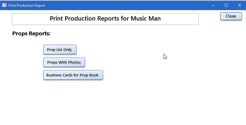Image resolution: width=246 pixels, height=125 pixels.
Task: Choose the photo-based props report button
Action: point(64,62)
